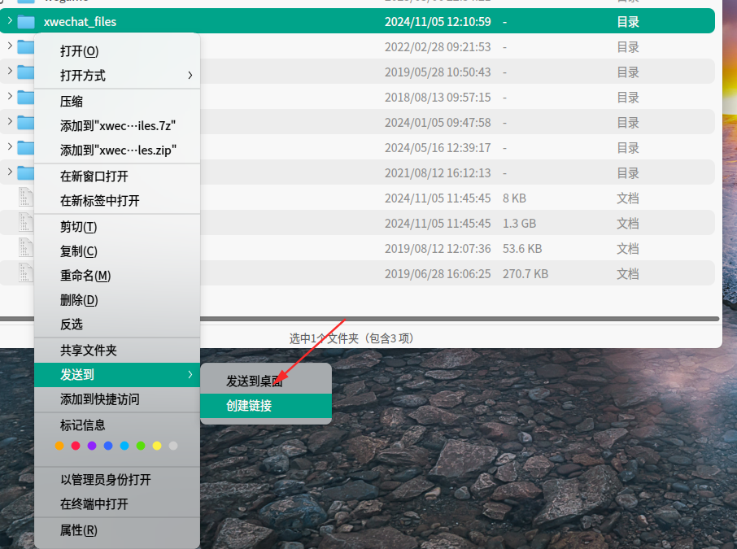The height and width of the screenshot is (549, 737).
Task: Click the 8 KB document file icon
Action: click(25, 197)
